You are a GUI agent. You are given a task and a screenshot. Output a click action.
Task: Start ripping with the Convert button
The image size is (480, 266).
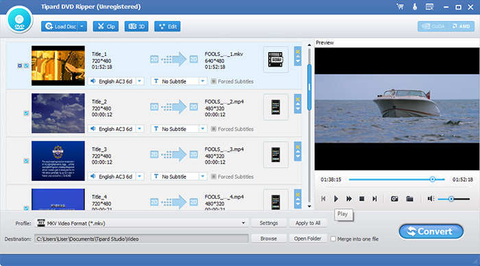[x=431, y=232]
